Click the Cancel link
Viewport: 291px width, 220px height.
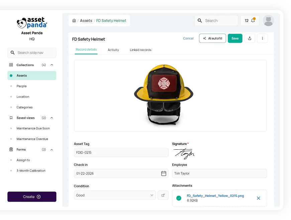click(x=188, y=38)
